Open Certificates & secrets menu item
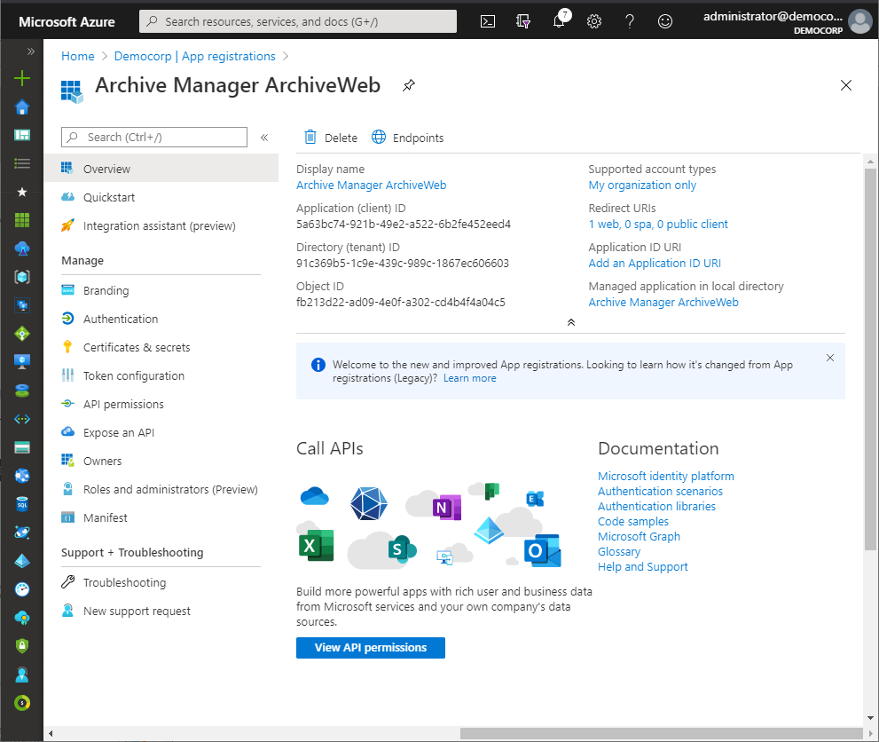Image resolution: width=879 pixels, height=742 pixels. (x=137, y=347)
